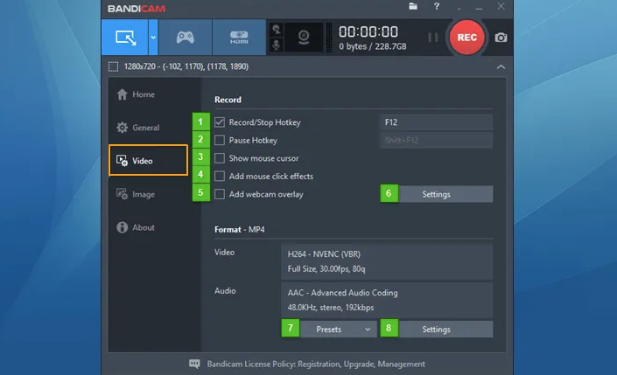Switch to game recording mode
Image resolution: width=617 pixels, height=375 pixels.
tap(185, 38)
